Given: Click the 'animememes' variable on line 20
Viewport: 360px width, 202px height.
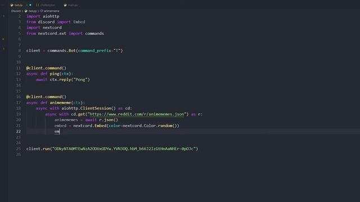Looking at the screenshot, I should pos(66,120).
